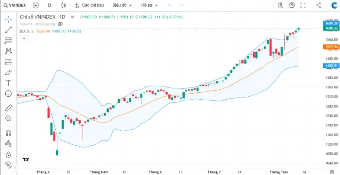Select the brush drawing tool
The height and width of the screenshot is (175, 340).
pyautogui.click(x=8, y=72)
